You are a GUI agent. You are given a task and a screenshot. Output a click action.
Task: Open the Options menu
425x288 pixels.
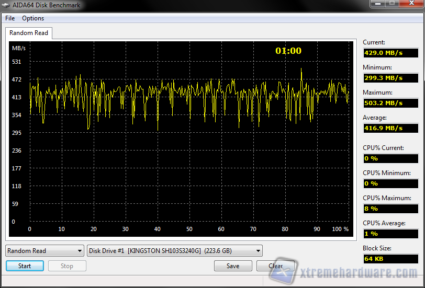tap(33, 18)
